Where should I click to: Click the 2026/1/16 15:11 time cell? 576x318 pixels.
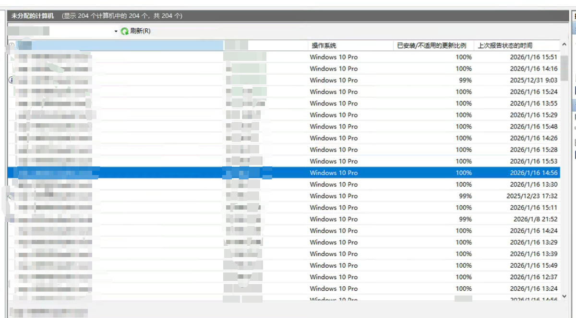pos(534,207)
